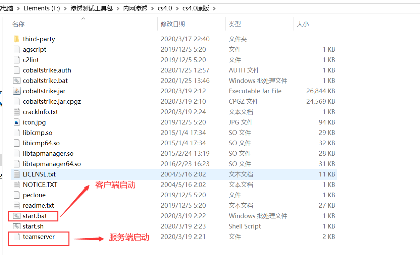
Task: Click the c2lint file icon
Action: 17,60
